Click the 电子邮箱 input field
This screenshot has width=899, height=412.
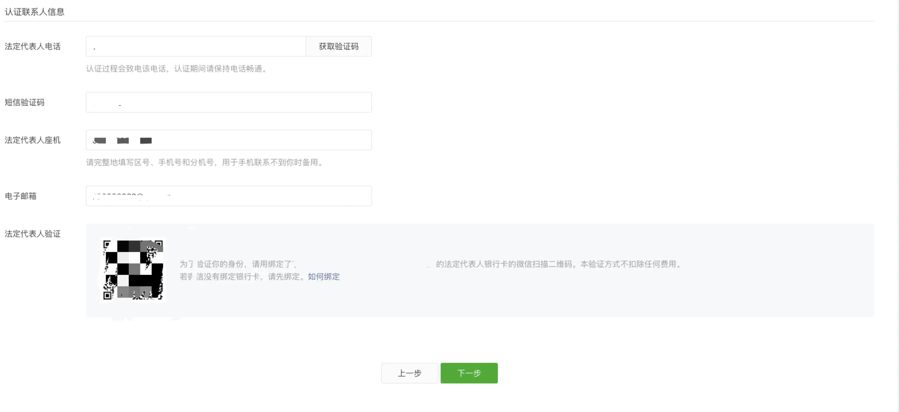click(x=229, y=196)
